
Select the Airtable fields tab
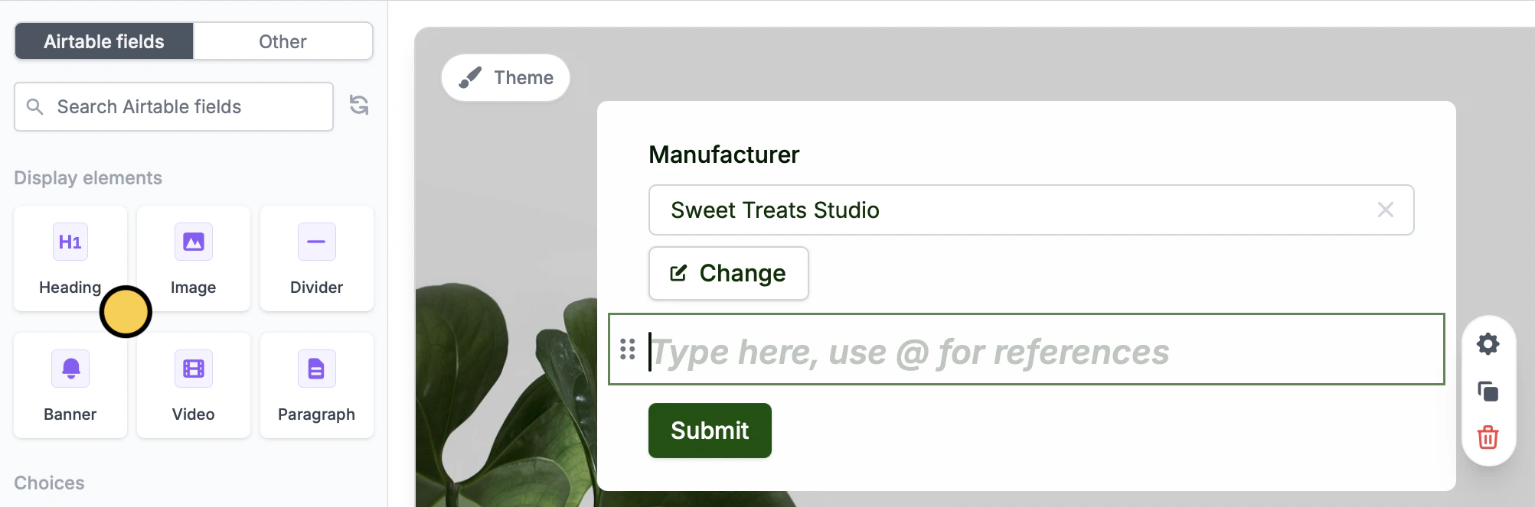click(x=103, y=41)
